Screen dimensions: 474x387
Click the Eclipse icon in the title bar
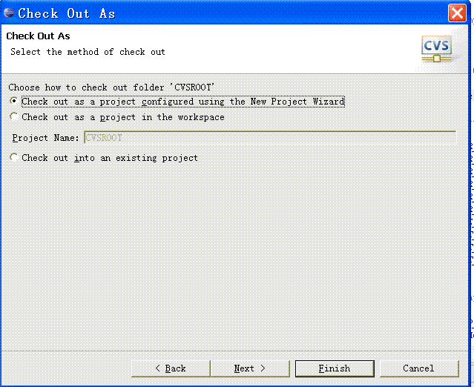9,13
